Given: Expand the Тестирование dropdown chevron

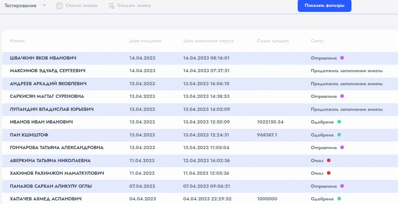Looking at the screenshot, I should pos(44,5).
